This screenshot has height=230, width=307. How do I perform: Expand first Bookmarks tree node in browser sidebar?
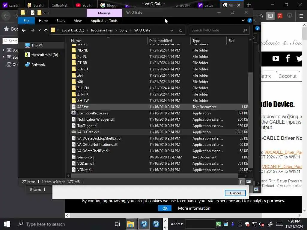click(4, 50)
